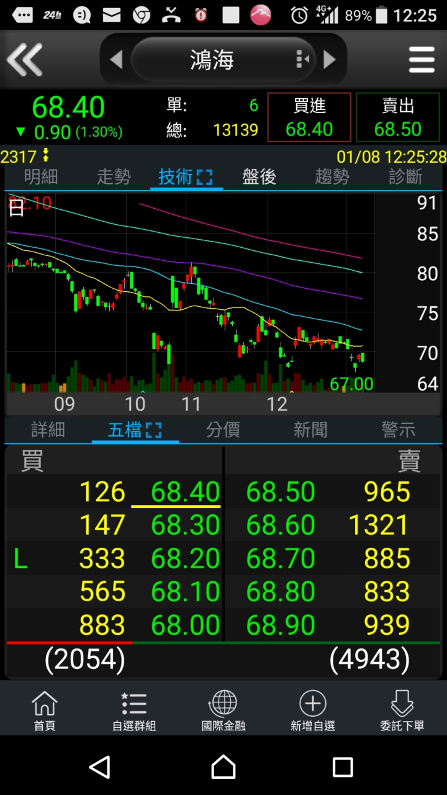447x795 pixels.
Task: Tap the Android back navigation button
Action: [x=100, y=767]
